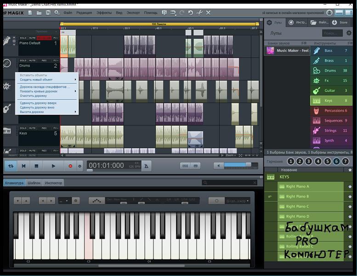Select the Fx instrument category
The width and height of the screenshot is (357, 276).
pyautogui.click(x=331, y=80)
